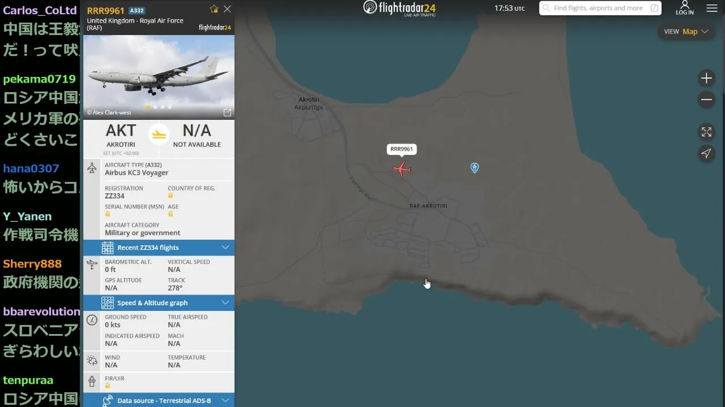Click the locked registration country padlock icon

[170, 196]
